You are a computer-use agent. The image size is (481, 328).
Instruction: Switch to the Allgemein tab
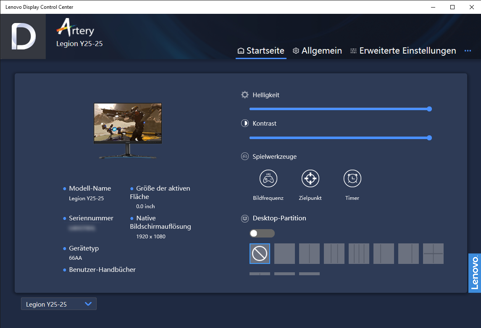point(317,51)
